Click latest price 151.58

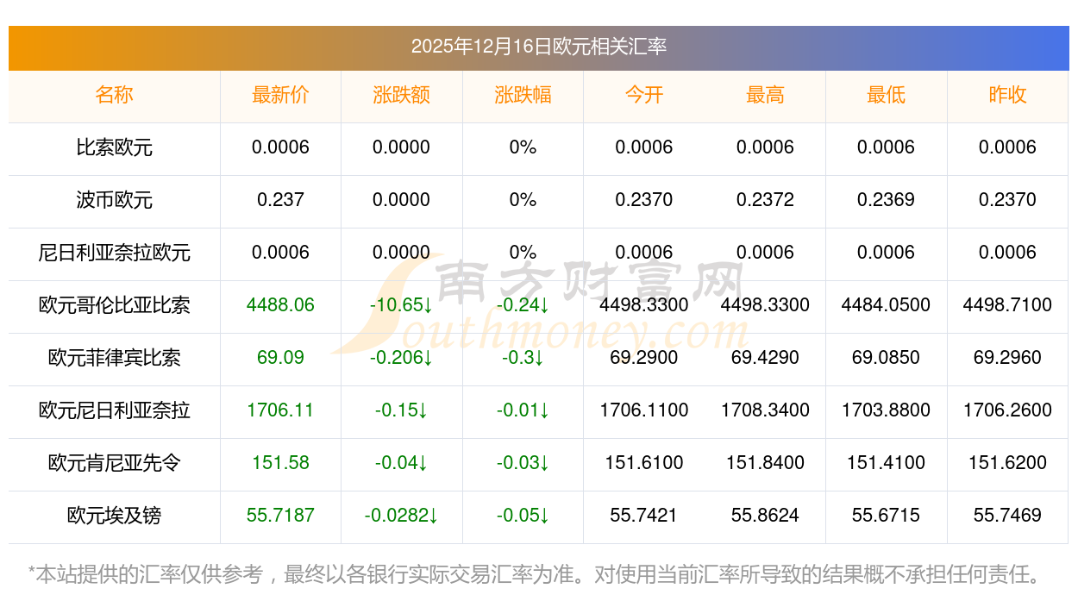(x=280, y=463)
